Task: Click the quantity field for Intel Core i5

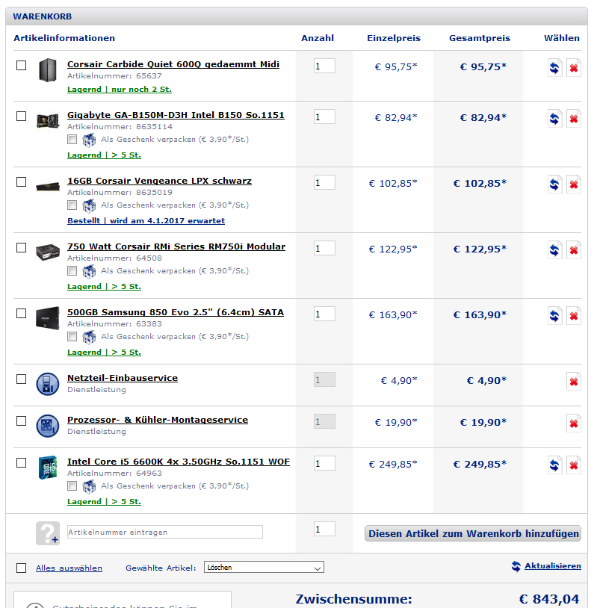Action: (x=324, y=463)
